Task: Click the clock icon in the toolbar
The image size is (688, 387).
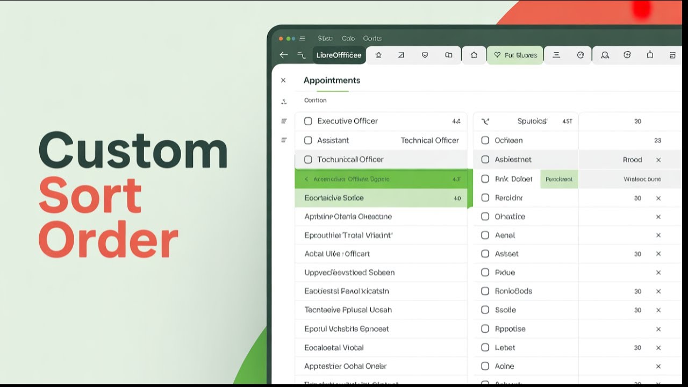Action: 580,55
